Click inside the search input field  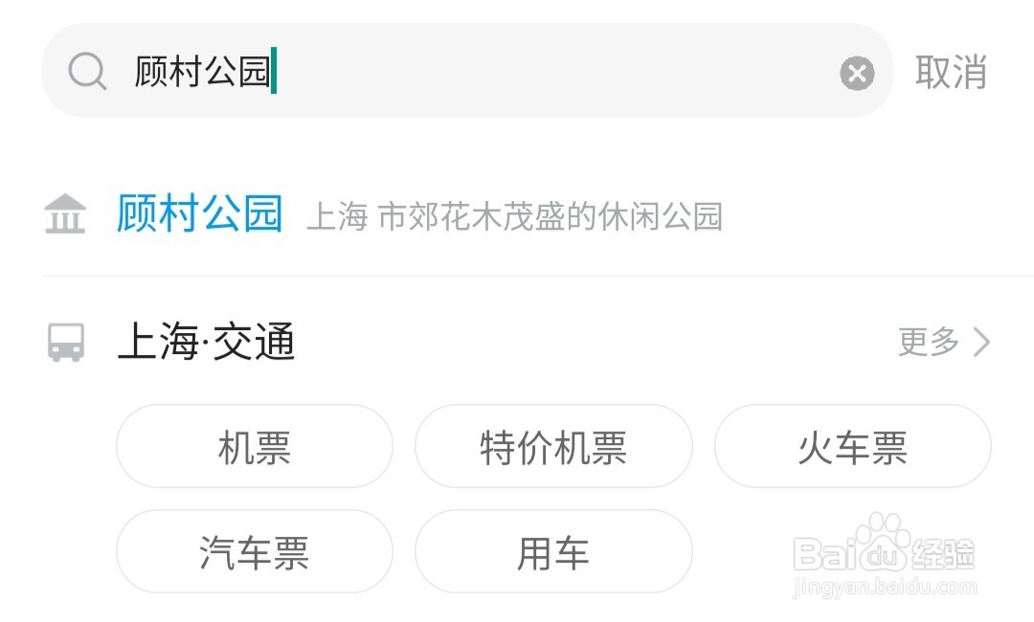(479, 72)
